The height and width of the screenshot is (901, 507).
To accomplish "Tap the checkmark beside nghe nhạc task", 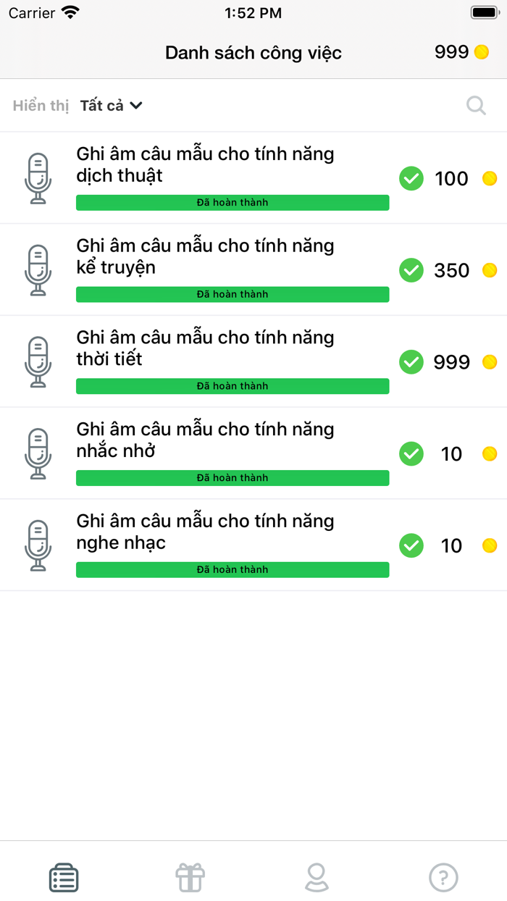I will click(x=411, y=545).
